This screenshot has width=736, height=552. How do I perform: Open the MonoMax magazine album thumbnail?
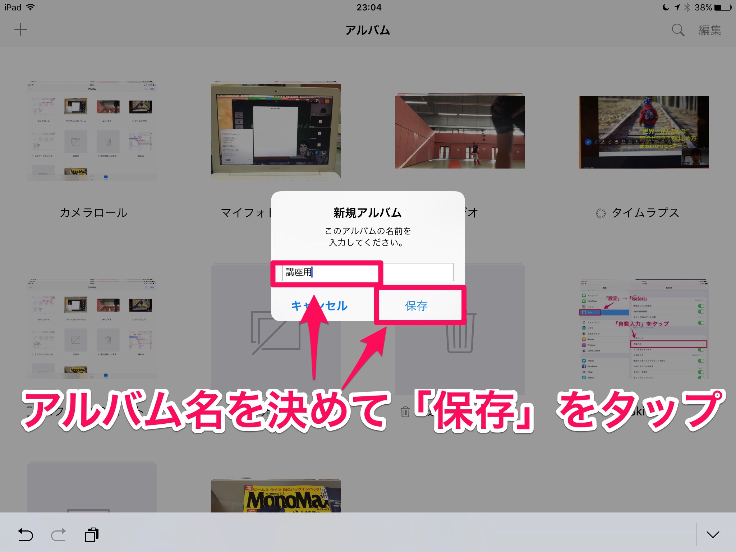tap(276, 496)
